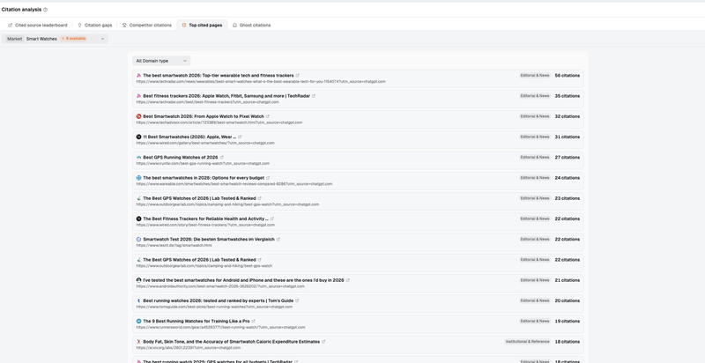
Task: Open external link icon for Smartwatch Test 2026
Action: click(x=278, y=240)
